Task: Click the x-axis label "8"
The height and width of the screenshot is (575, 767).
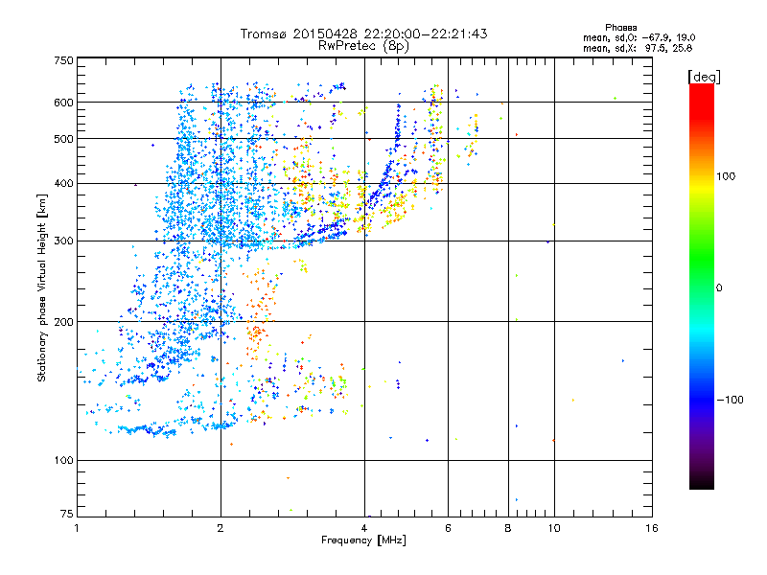Action: tap(508, 528)
